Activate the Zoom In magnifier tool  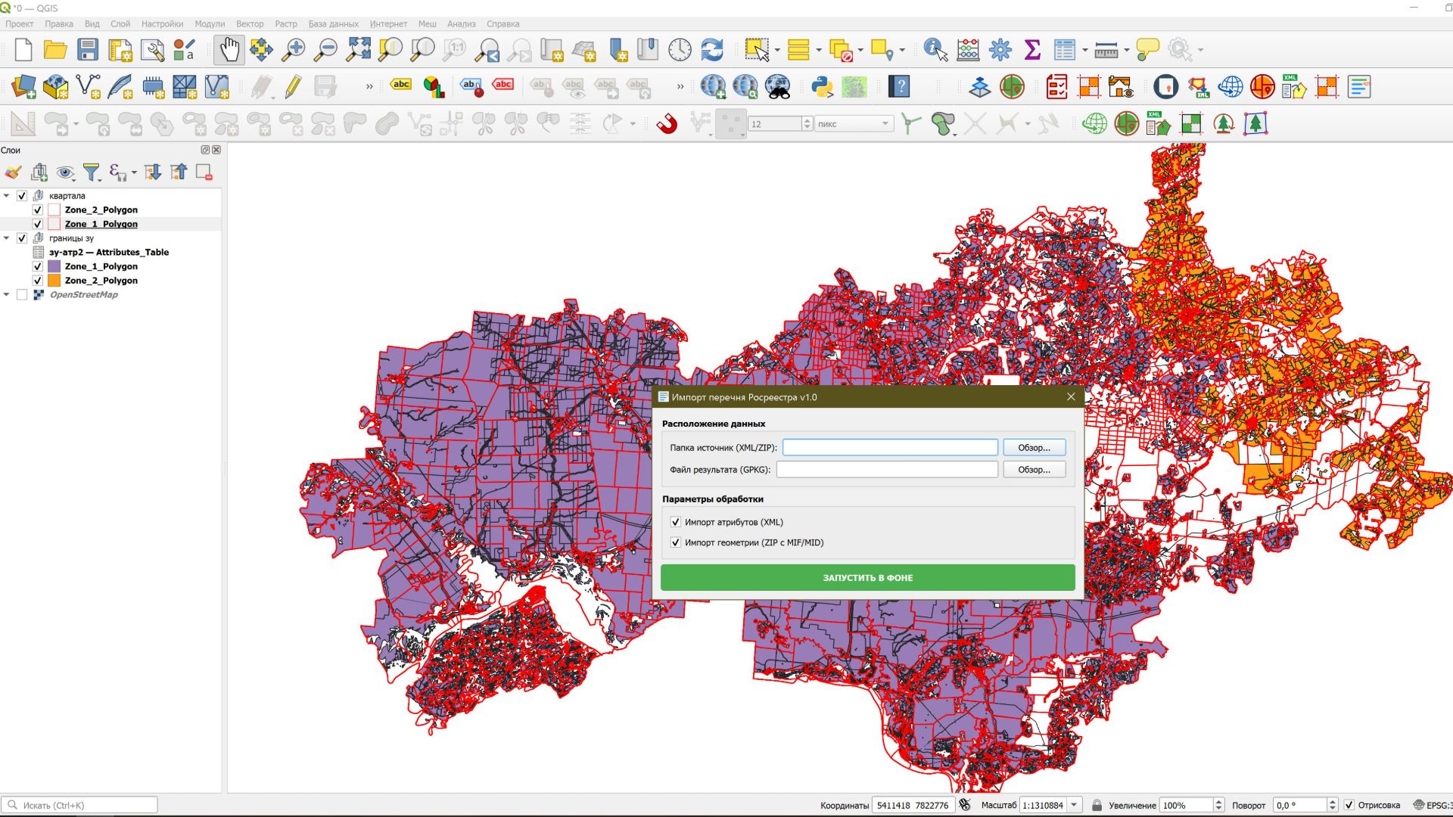[x=294, y=50]
